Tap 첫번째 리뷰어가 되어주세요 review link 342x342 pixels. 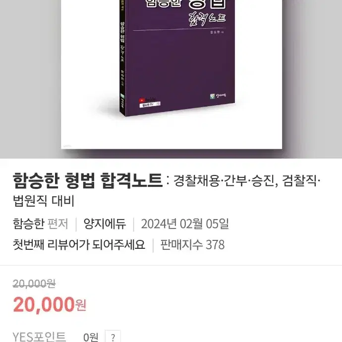pyautogui.click(x=79, y=244)
